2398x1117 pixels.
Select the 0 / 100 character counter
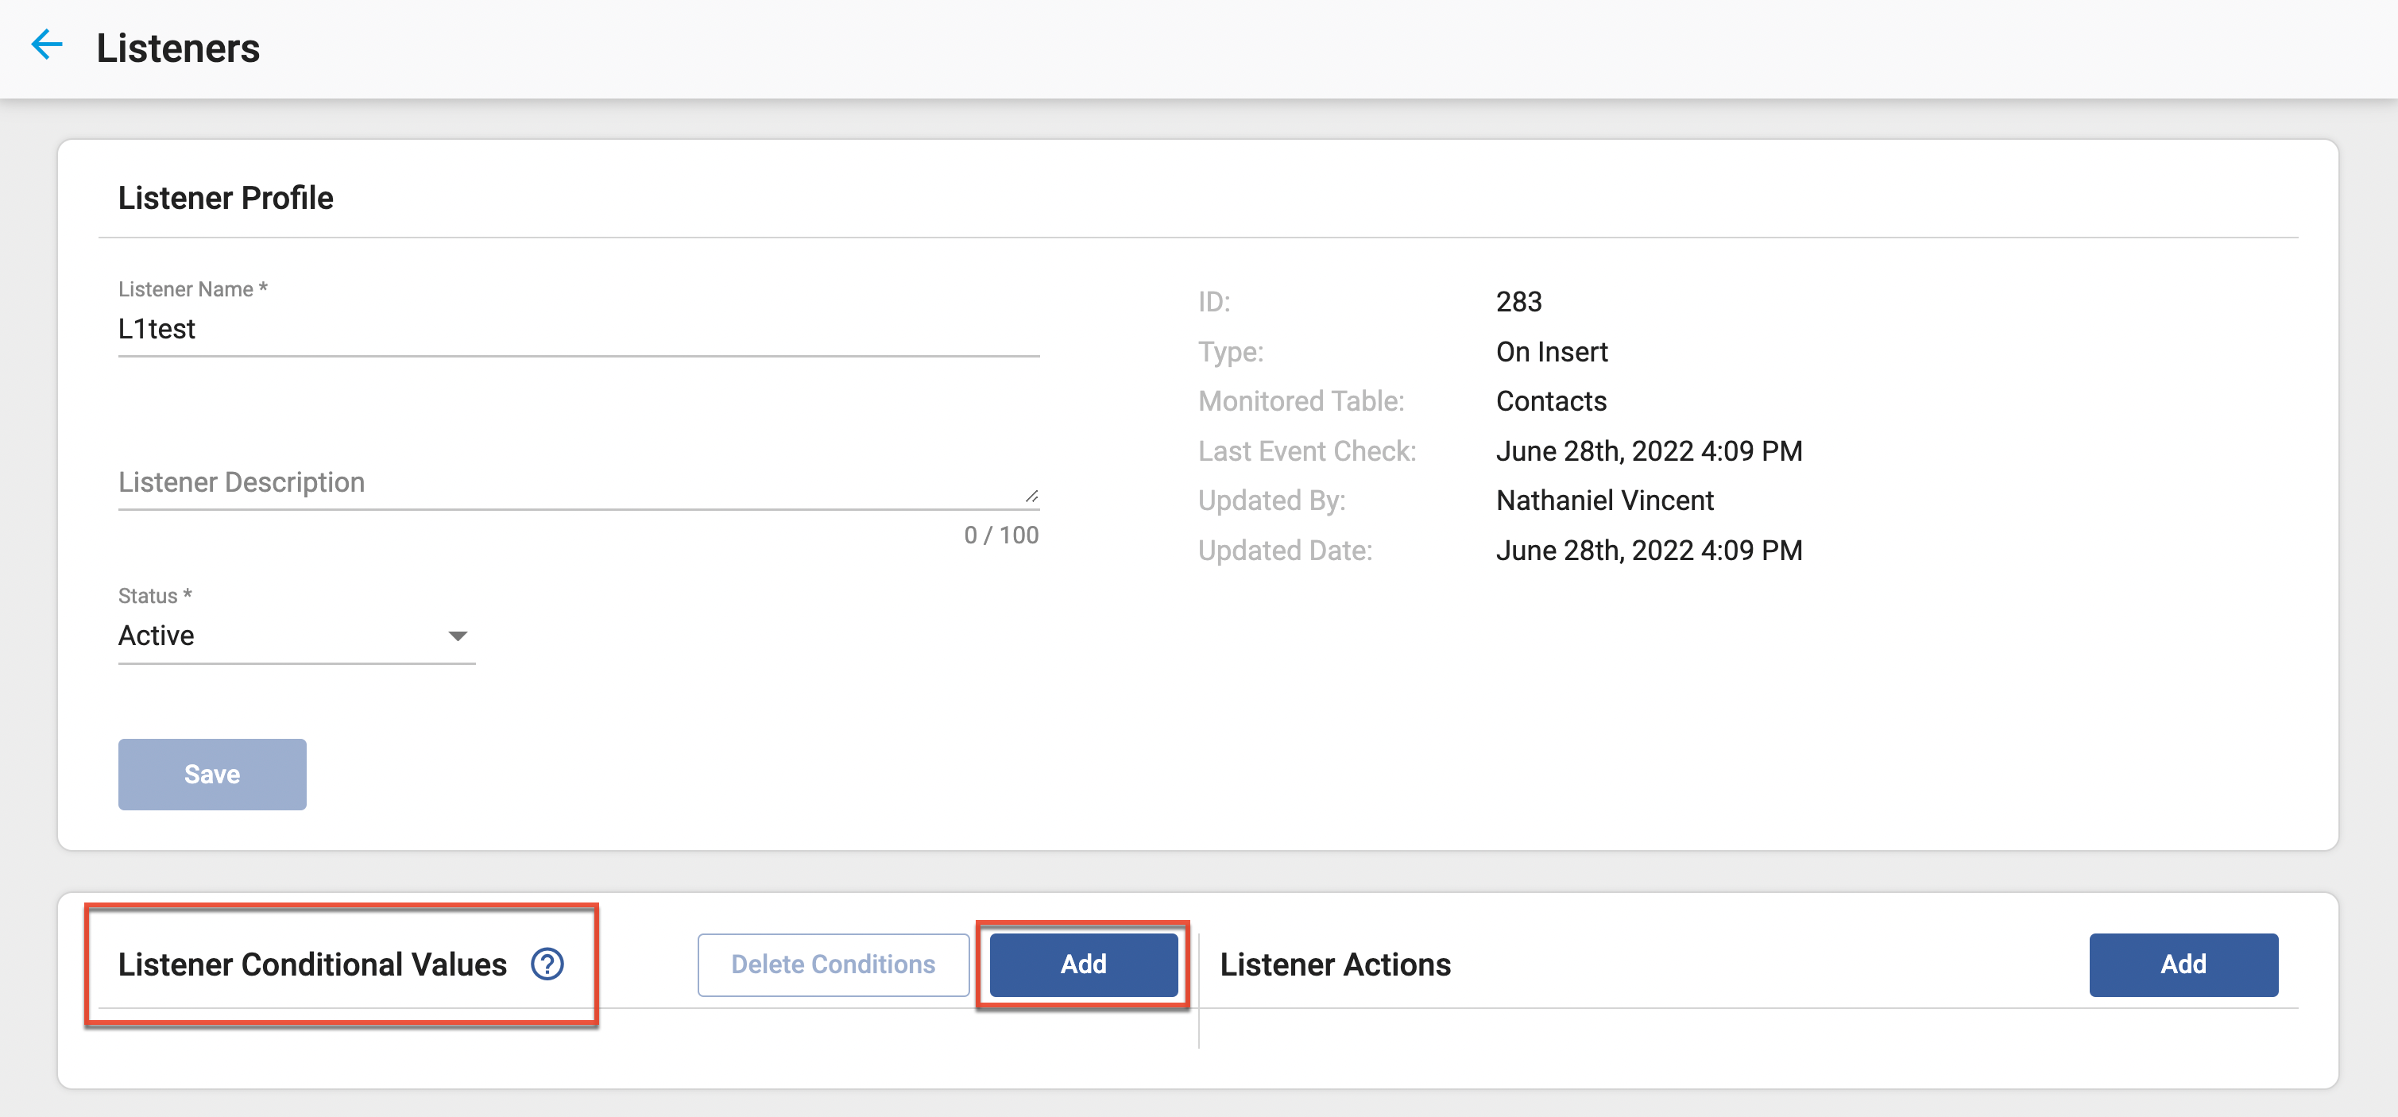1000,535
